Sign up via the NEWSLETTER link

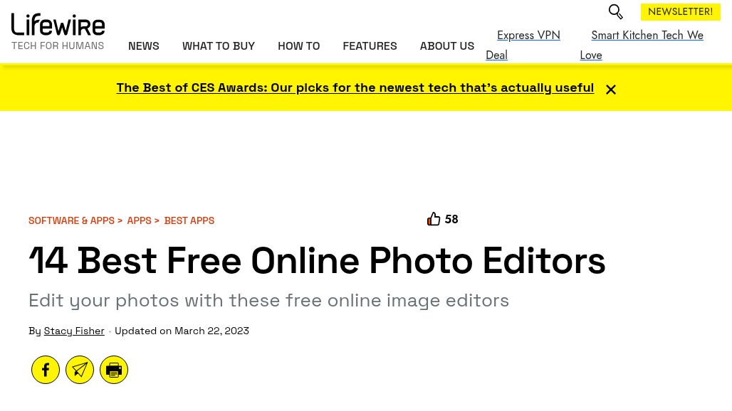pyautogui.click(x=680, y=11)
